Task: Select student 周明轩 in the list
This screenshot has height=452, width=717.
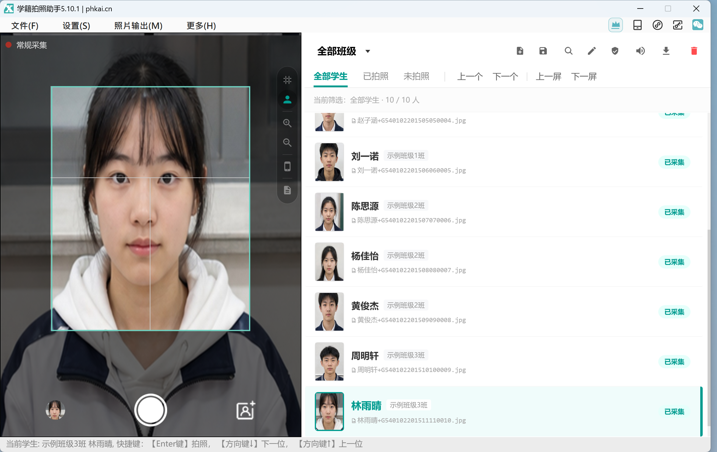Action: 504,361
